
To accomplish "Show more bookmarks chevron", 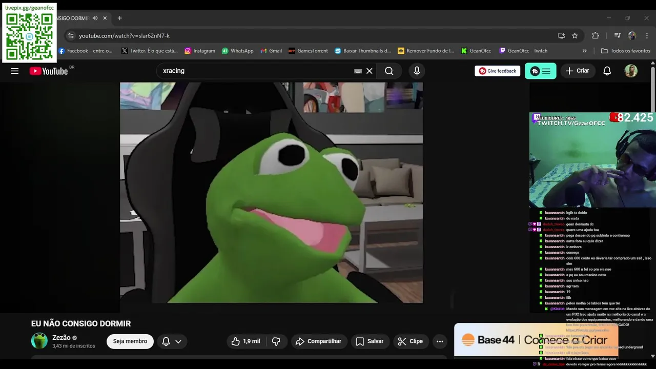I will (585, 51).
